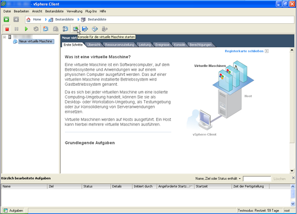Click the Registerkarte schließen link

tap(244, 51)
